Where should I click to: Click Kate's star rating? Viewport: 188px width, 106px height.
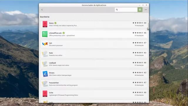tap(138, 53)
